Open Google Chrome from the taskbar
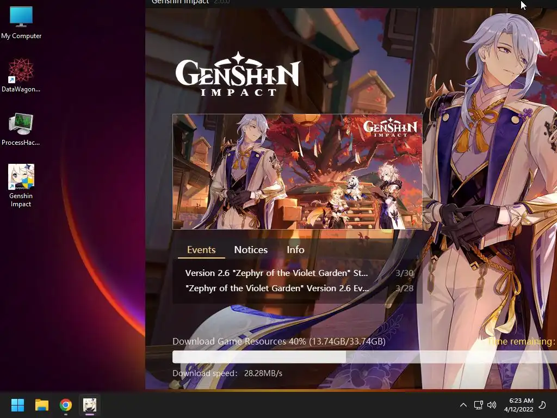The image size is (557, 418). (x=66, y=405)
